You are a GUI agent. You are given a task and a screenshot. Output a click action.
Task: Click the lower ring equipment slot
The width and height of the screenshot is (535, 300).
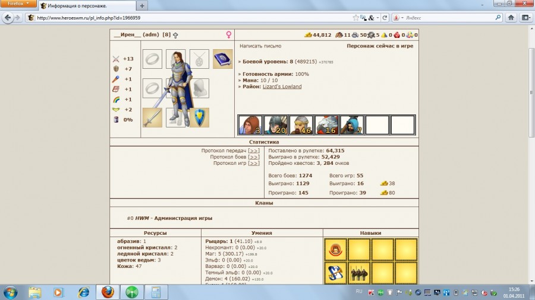pyautogui.click(x=152, y=88)
